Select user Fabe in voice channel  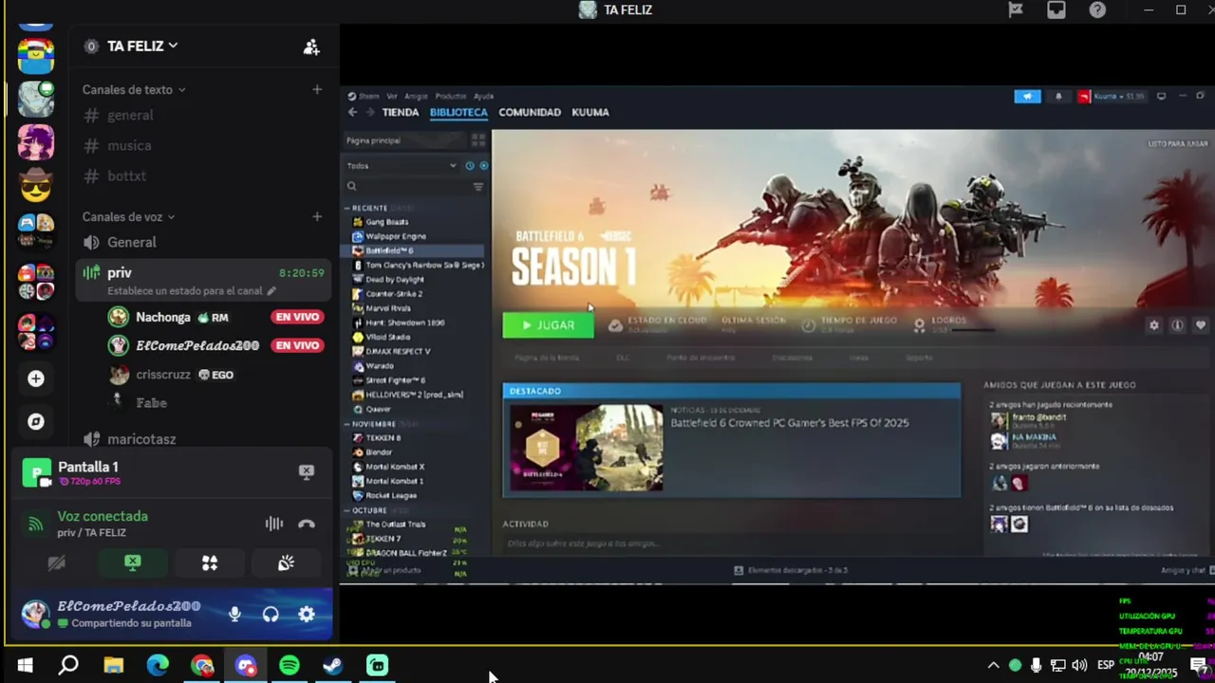pos(151,402)
